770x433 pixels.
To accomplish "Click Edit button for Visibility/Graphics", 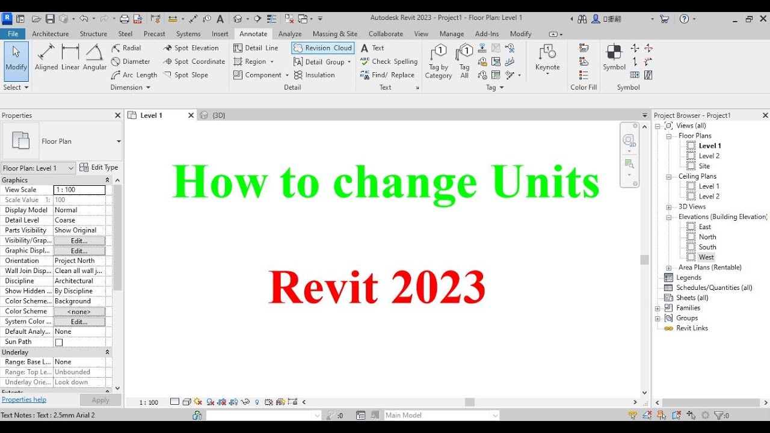I will point(79,241).
